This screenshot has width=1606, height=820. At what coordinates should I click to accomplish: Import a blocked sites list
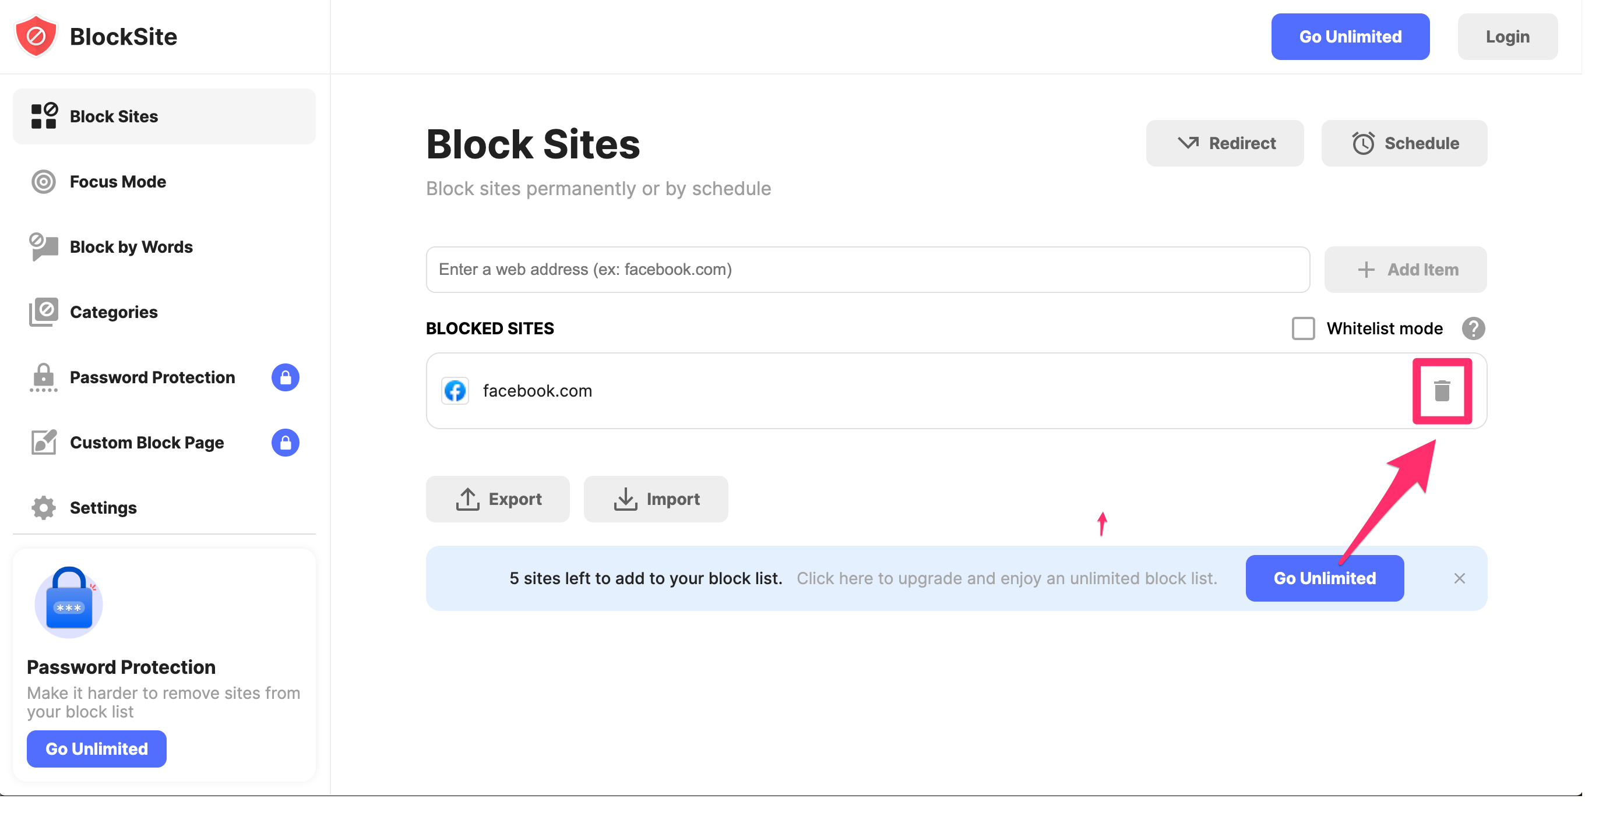click(x=656, y=499)
